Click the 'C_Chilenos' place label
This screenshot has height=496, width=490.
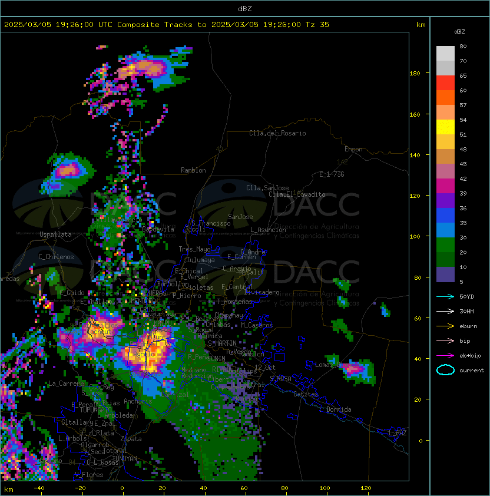56,257
